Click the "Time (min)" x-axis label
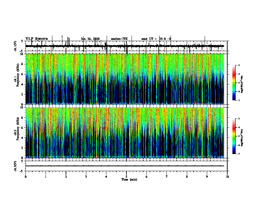Viewport: 256px width, 198px height. pyautogui.click(x=129, y=180)
